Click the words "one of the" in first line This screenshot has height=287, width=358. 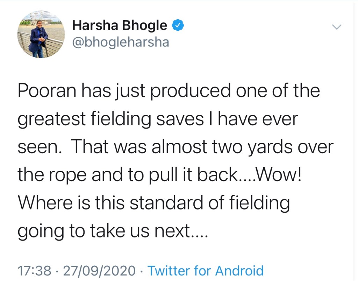278,91
